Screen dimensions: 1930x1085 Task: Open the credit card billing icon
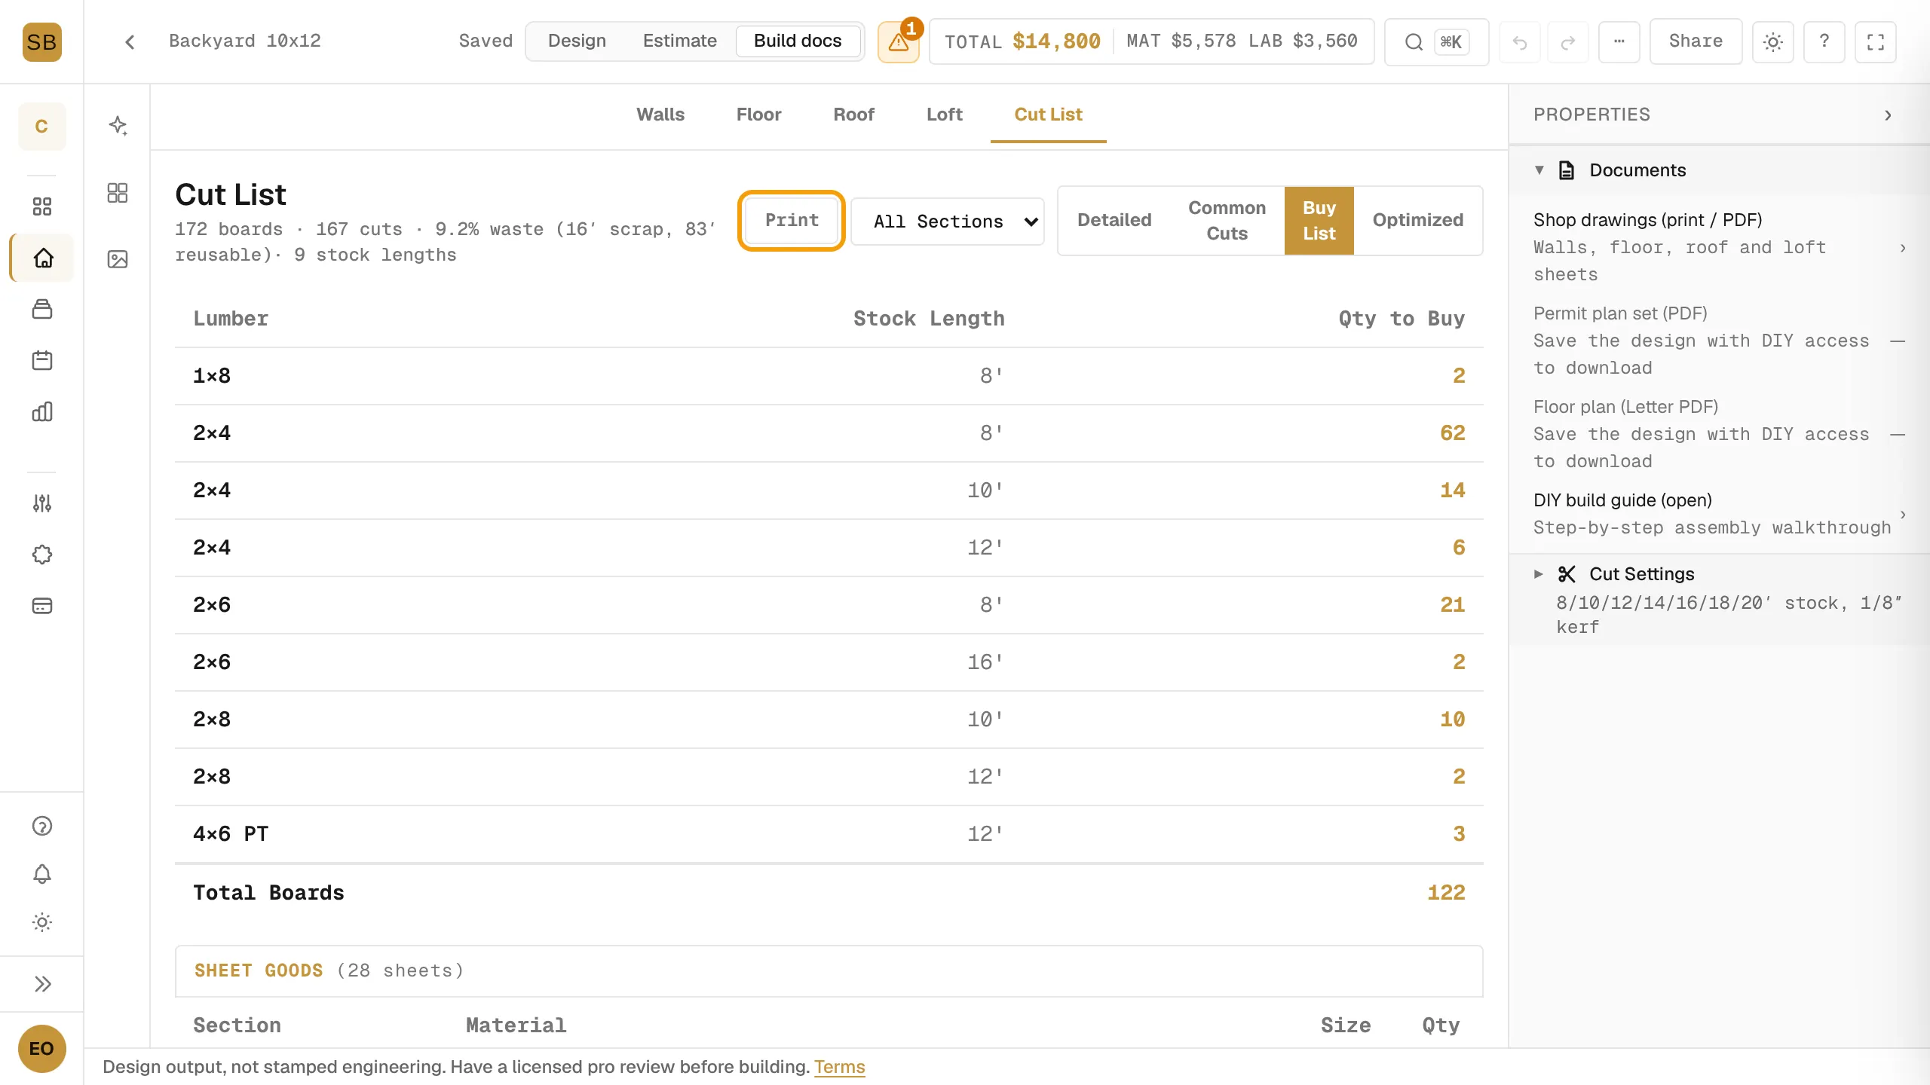[x=42, y=606]
